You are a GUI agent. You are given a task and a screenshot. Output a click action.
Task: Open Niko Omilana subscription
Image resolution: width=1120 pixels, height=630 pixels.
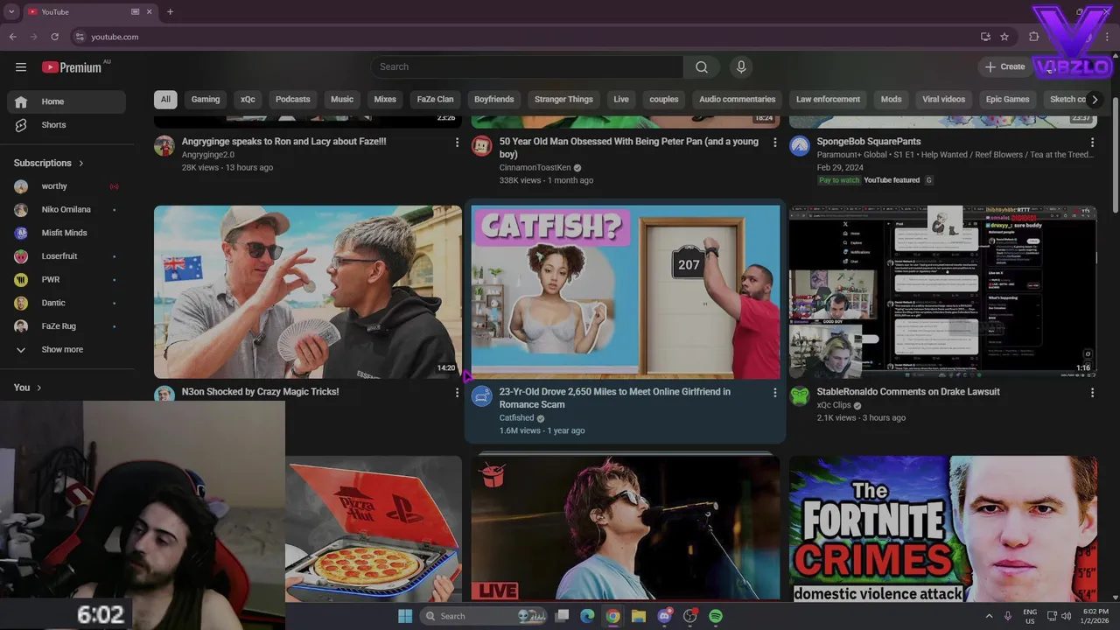pyautogui.click(x=66, y=210)
